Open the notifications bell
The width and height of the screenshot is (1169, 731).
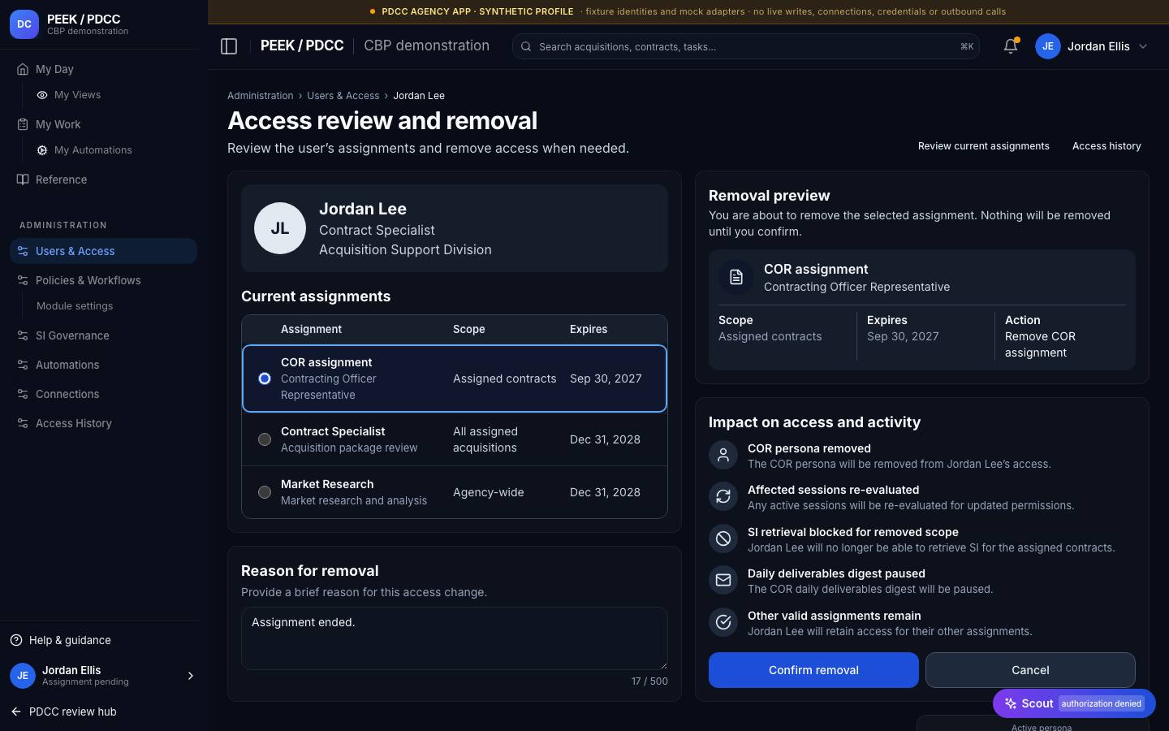(x=1011, y=46)
